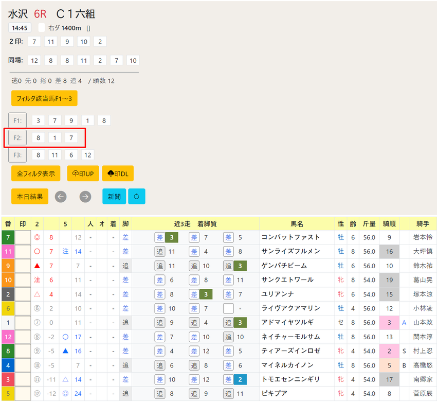
Task: Click the 印DL download button
Action: click(118, 173)
